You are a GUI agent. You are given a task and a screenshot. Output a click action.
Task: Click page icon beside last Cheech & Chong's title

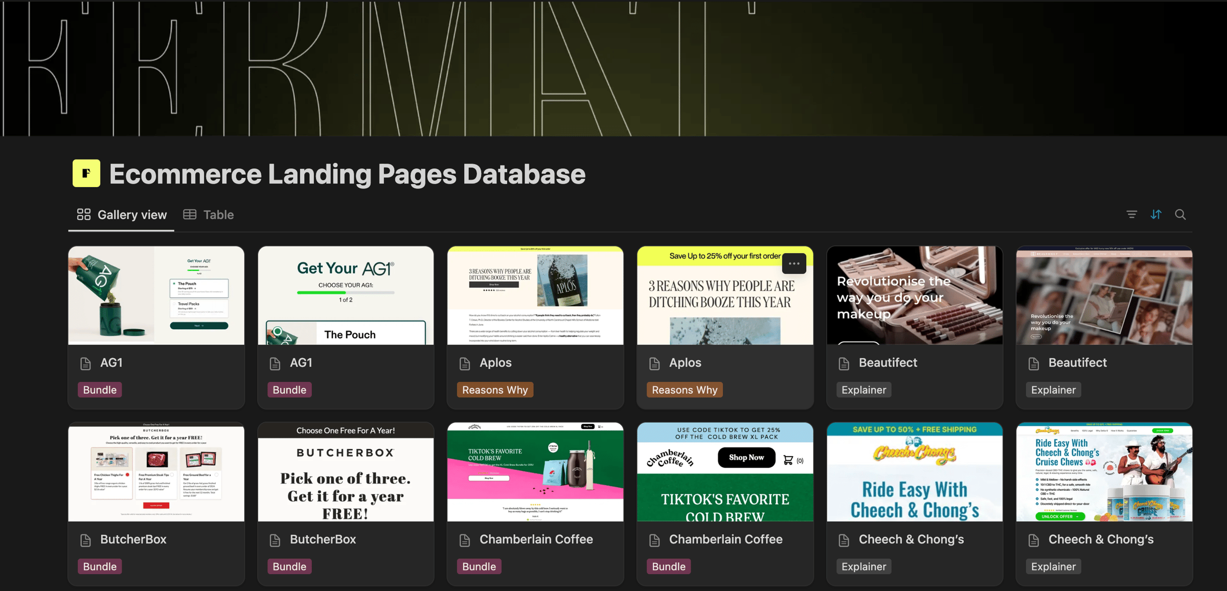pyautogui.click(x=1034, y=540)
